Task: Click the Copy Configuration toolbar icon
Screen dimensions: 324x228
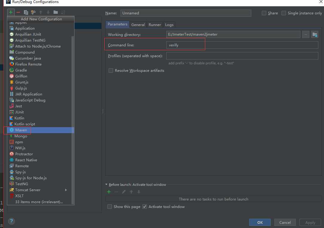Action: (x=26, y=12)
